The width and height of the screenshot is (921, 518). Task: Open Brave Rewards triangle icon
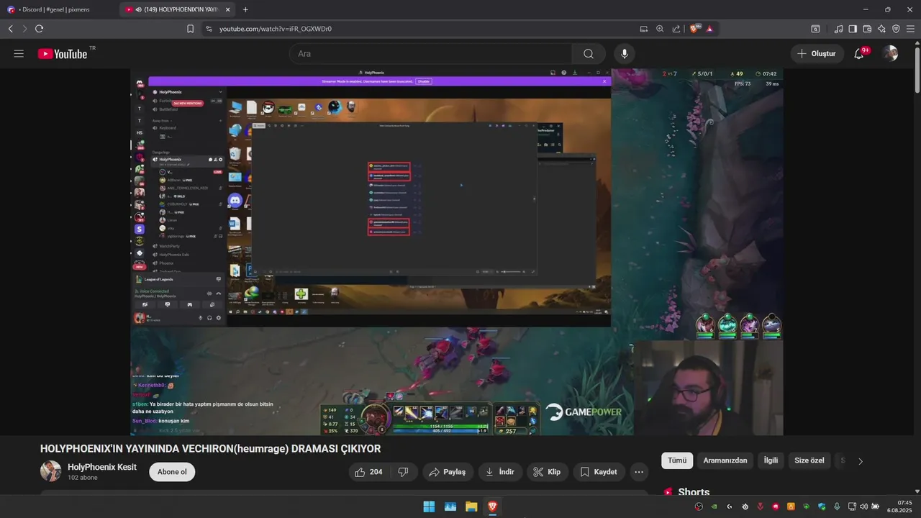pos(709,29)
